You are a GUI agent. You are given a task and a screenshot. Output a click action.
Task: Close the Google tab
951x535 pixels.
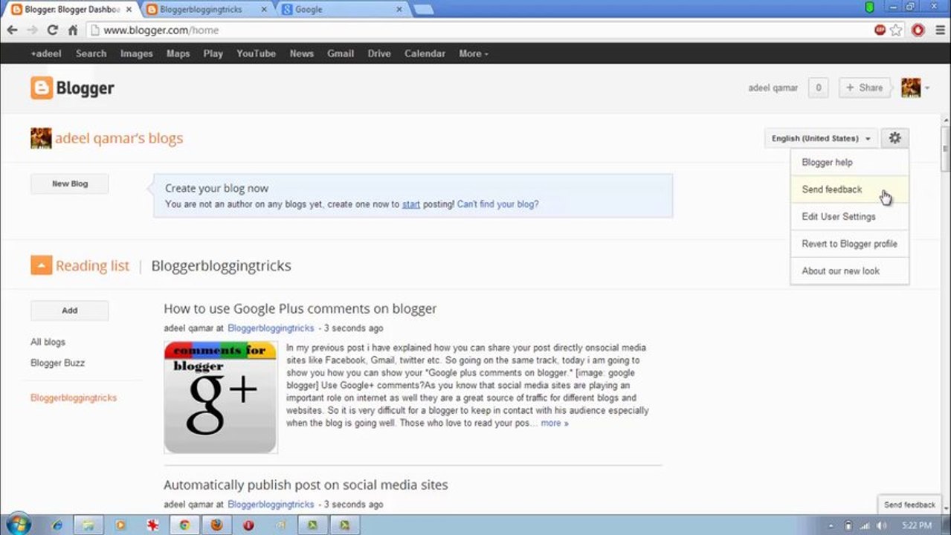(399, 10)
